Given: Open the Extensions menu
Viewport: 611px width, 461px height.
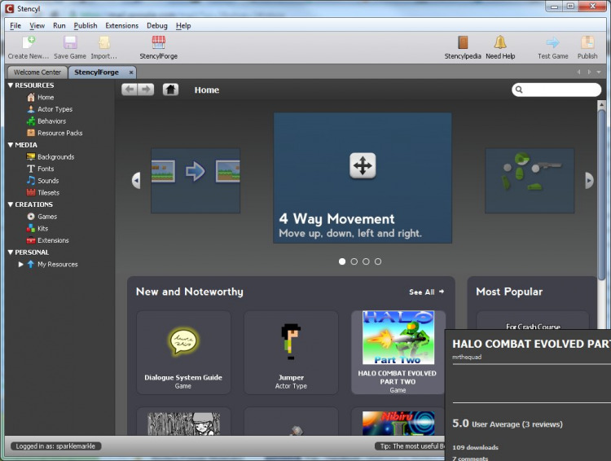Looking at the screenshot, I should point(121,26).
